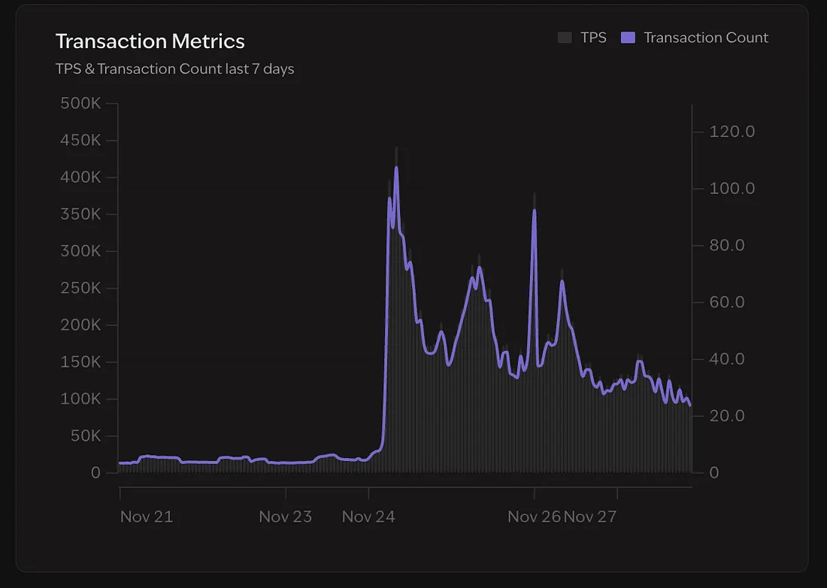The width and height of the screenshot is (827, 588).
Task: Select the Nov 26 date label
Action: (534, 517)
